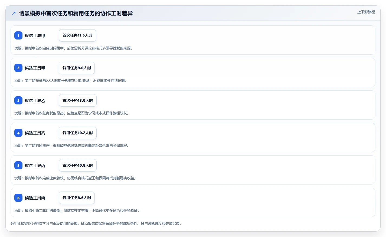Select the 复用任务9.0人时 chip
The width and height of the screenshot is (386, 237).
coord(77,68)
